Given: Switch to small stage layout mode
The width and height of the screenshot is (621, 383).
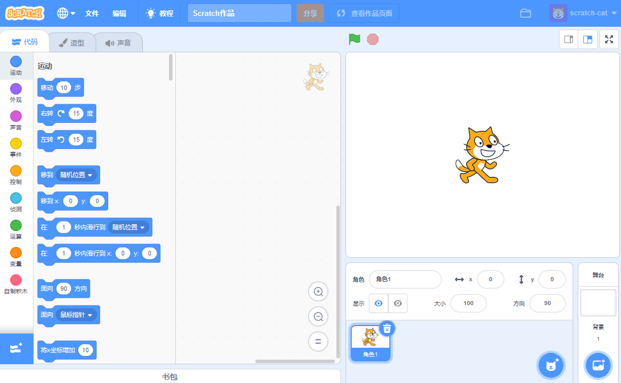Looking at the screenshot, I should pos(568,39).
